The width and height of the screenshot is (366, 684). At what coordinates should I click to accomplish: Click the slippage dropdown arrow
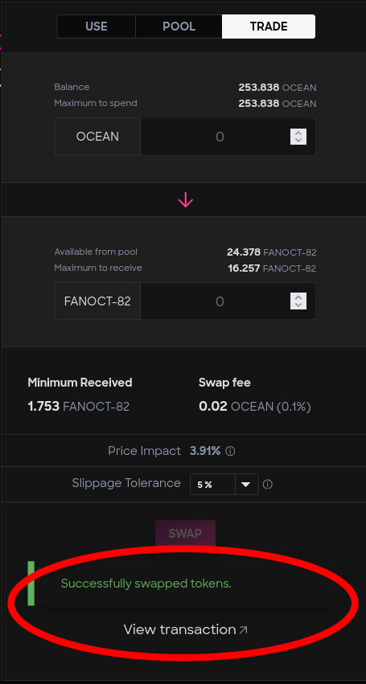[x=246, y=485]
